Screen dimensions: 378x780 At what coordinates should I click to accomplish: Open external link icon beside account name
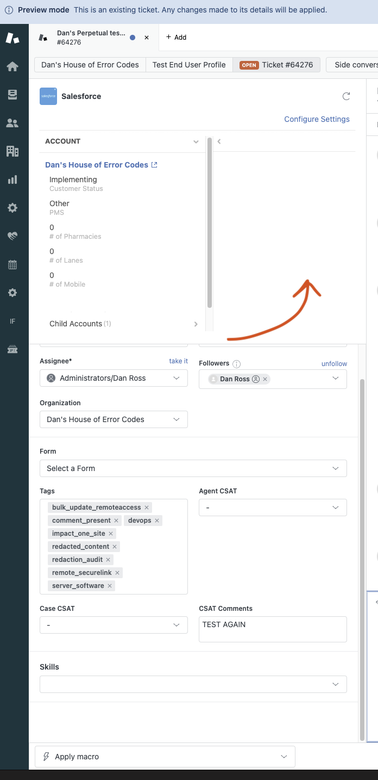tap(154, 165)
